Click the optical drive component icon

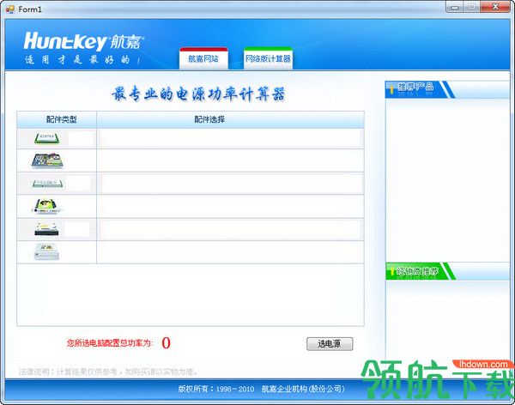46,252
